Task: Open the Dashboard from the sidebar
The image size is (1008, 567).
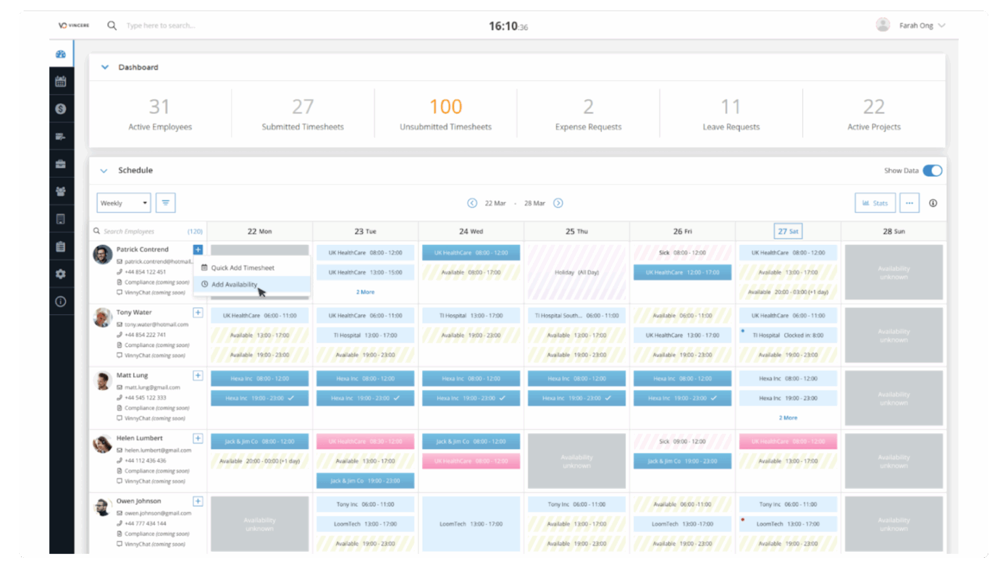Action: coord(62,55)
